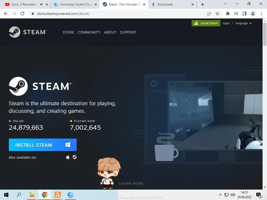Open the tab search chevron
Image resolution: width=267 pixels, height=200 pixels.
click(x=225, y=4)
